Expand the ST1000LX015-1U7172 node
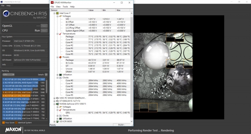 pyautogui.click(x=54, y=101)
